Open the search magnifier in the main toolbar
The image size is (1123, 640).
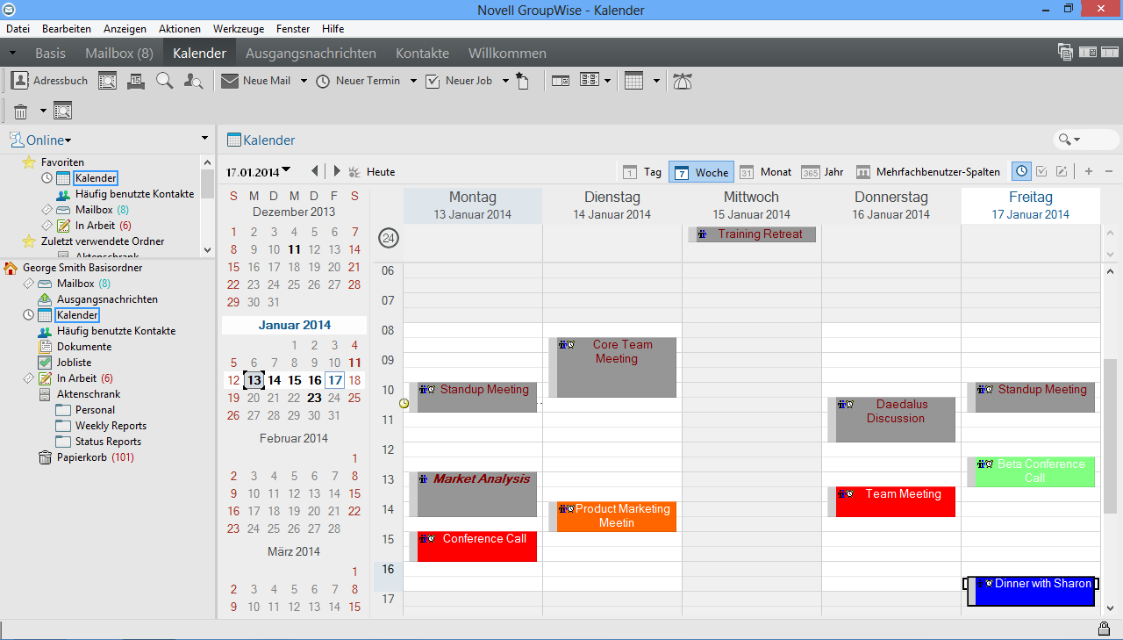[x=164, y=80]
